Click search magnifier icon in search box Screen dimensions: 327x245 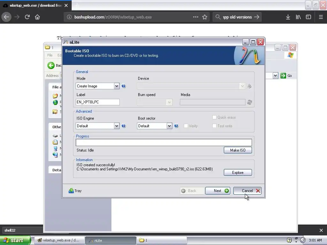point(218,17)
